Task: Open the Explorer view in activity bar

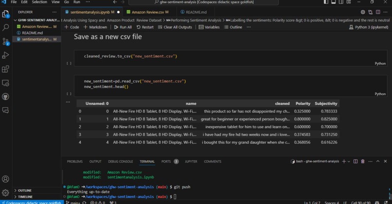Action: click(x=5, y=14)
